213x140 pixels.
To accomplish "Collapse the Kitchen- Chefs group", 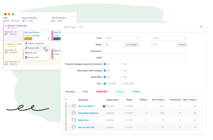I will [6, 44].
